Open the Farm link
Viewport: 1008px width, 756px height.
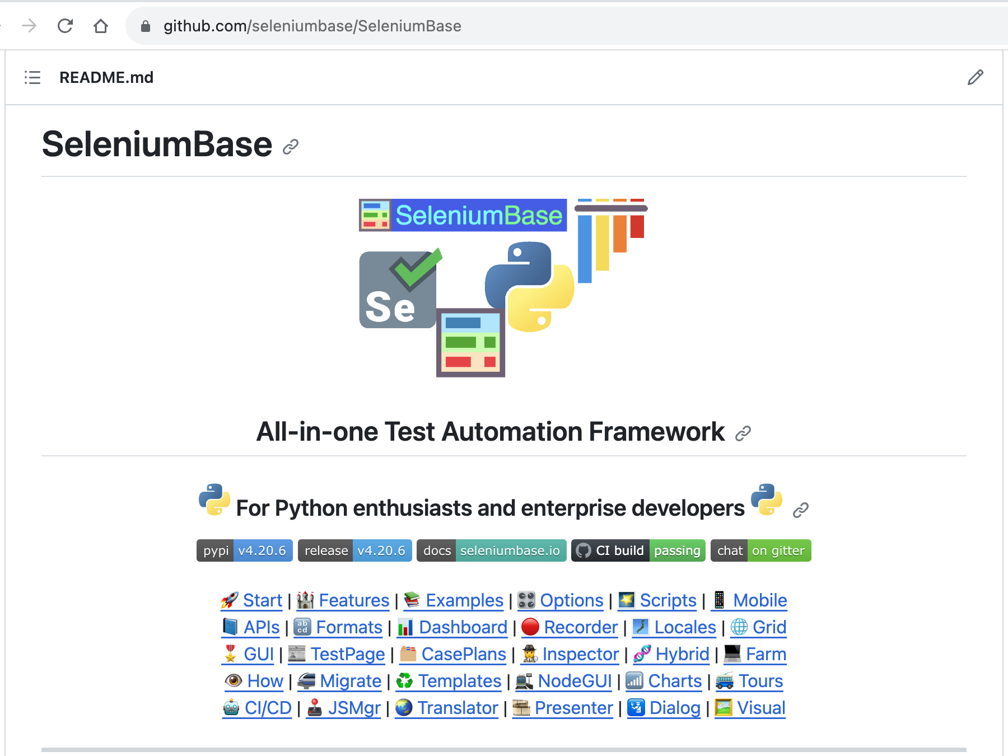(755, 654)
